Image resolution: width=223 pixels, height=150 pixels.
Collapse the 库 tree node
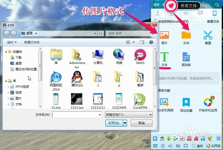pos(6,80)
